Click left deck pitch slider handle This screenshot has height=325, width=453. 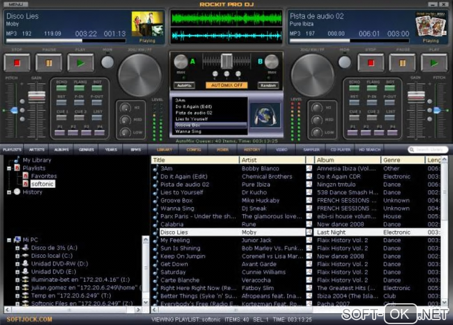point(14,110)
